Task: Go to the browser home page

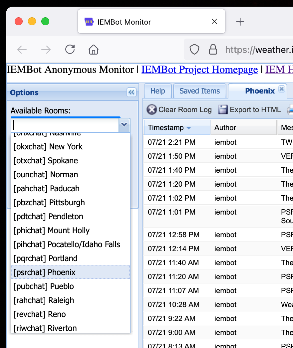Action: coord(94,50)
